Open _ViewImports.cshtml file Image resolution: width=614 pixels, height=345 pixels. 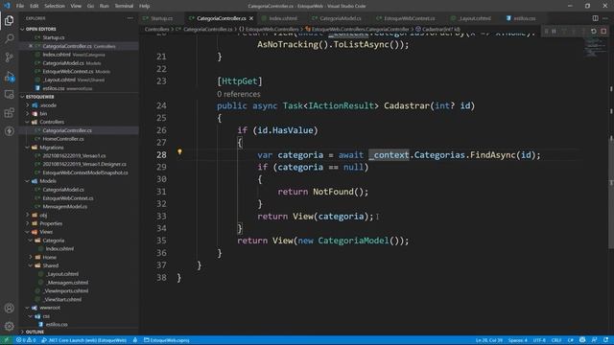66,291
